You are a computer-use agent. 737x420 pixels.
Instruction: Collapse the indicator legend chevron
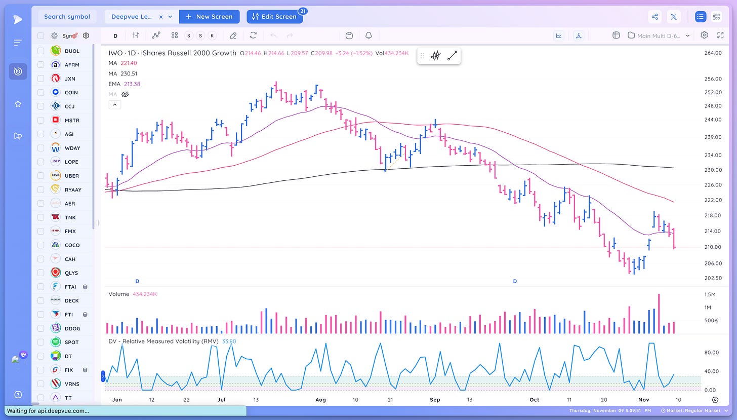[114, 105]
